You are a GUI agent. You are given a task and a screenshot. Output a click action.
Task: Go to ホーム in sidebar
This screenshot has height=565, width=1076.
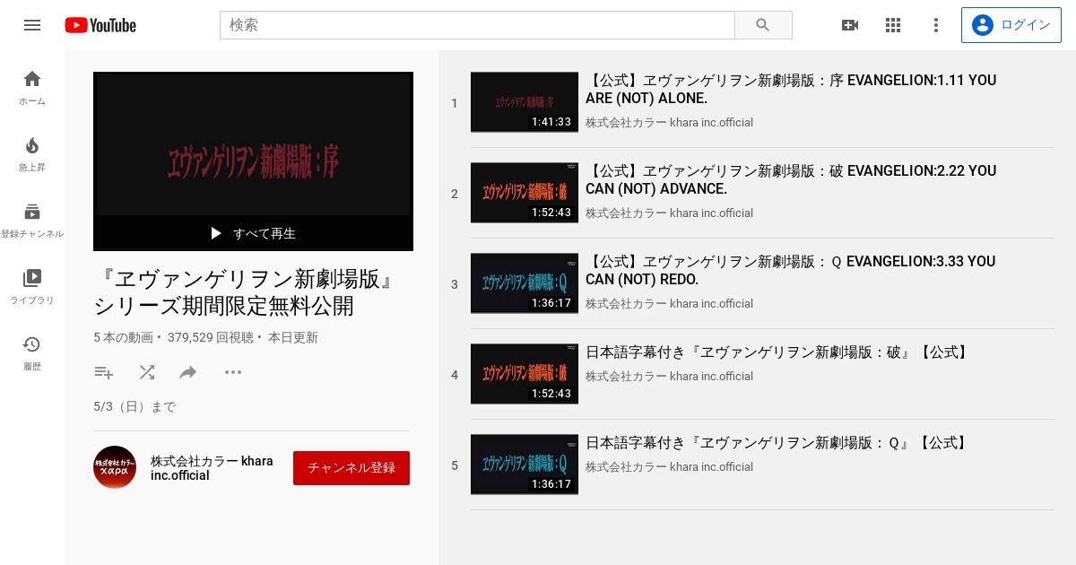coord(32,88)
